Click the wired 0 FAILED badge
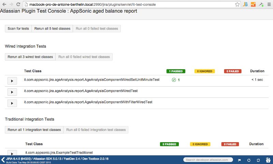Viewport: 273px width, 164px height. (233, 71)
